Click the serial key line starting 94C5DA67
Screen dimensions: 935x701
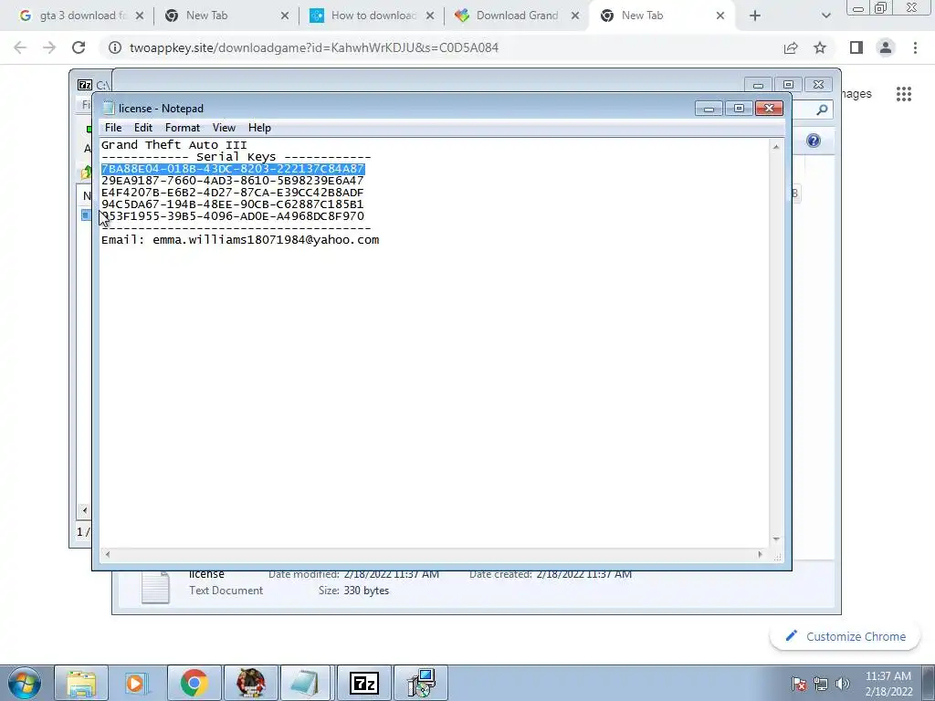tap(233, 204)
